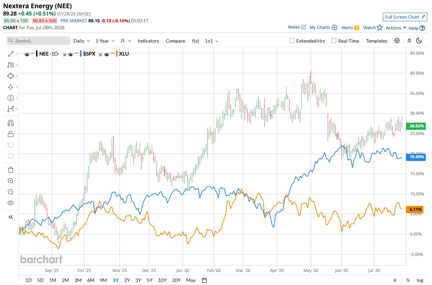Open Notes pencil icon
Screen dimensions: 432x285
[304, 27]
